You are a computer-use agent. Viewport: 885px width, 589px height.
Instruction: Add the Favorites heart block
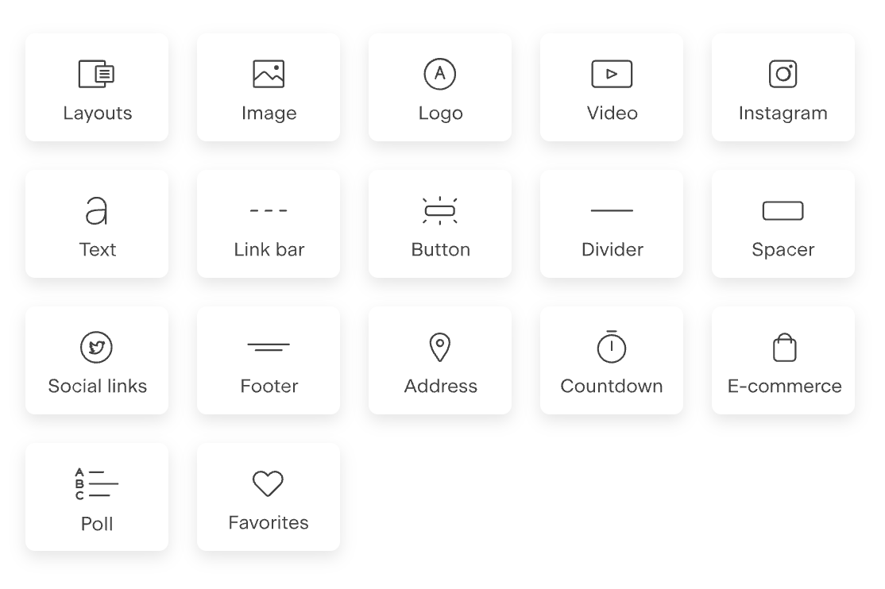coord(268,497)
